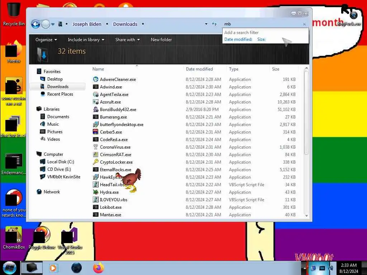
Task: Select Downloads in the navigation pane
Action: click(x=58, y=87)
